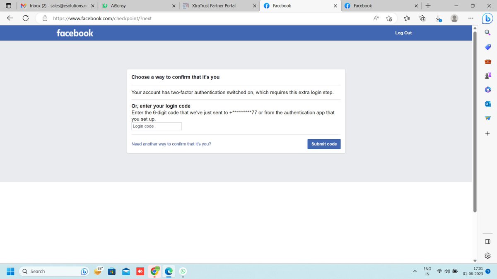This screenshot has height=279, width=497.
Task: Open the Bing chat sidebar button
Action: [x=487, y=19]
